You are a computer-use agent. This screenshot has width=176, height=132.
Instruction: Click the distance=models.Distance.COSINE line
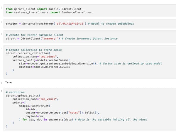pyautogui.click(x=44, y=67)
